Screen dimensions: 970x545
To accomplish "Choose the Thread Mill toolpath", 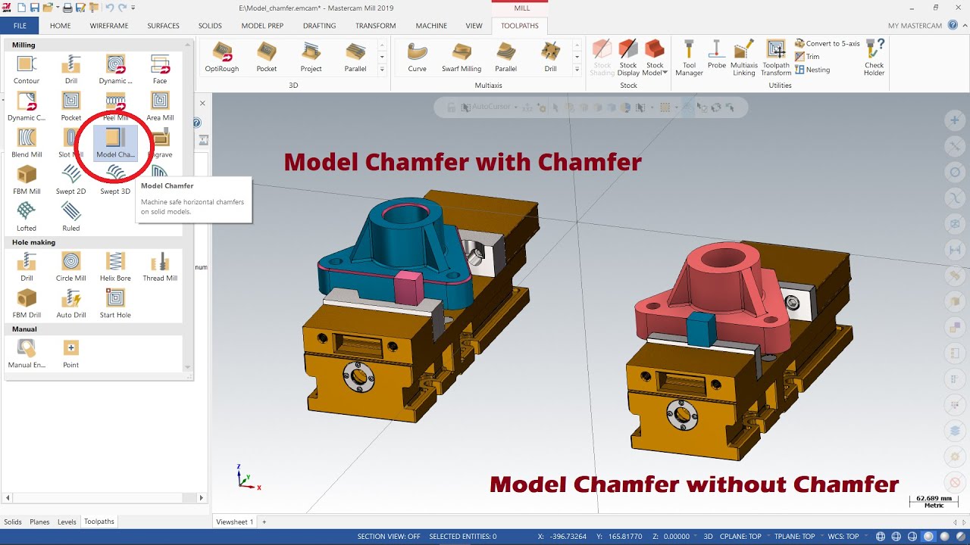I will click(159, 267).
